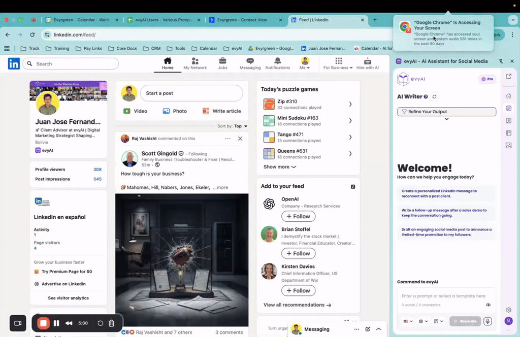
Task: Add a Video to post
Action: pyautogui.click(x=135, y=111)
